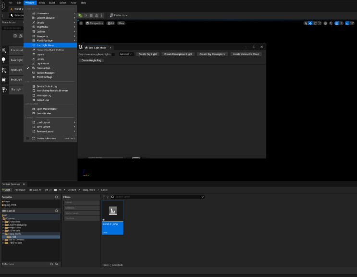Click the green Play button in toolbar

point(81,15)
